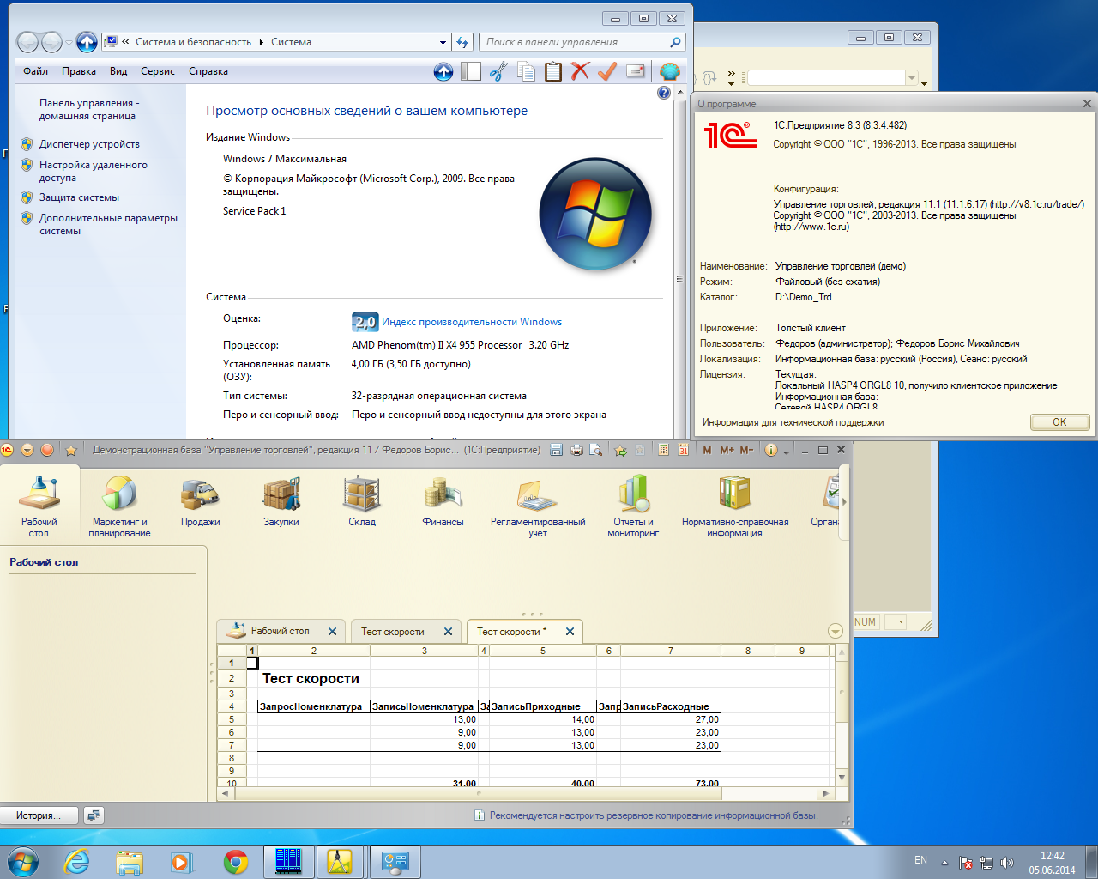
Task: Click the История... button
Action: point(39,815)
